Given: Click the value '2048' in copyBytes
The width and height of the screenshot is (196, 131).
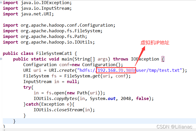Looking at the screenshot, I should [126, 98].
